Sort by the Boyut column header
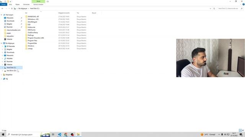The height and width of the screenshot is (137, 245). [x=94, y=13]
